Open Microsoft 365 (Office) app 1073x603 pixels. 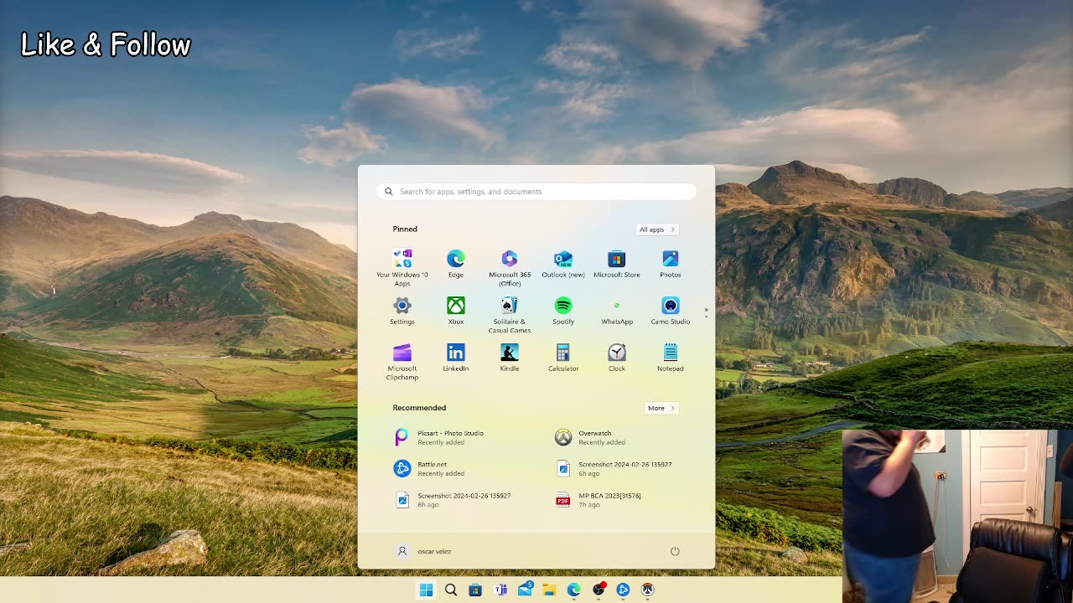point(510,267)
